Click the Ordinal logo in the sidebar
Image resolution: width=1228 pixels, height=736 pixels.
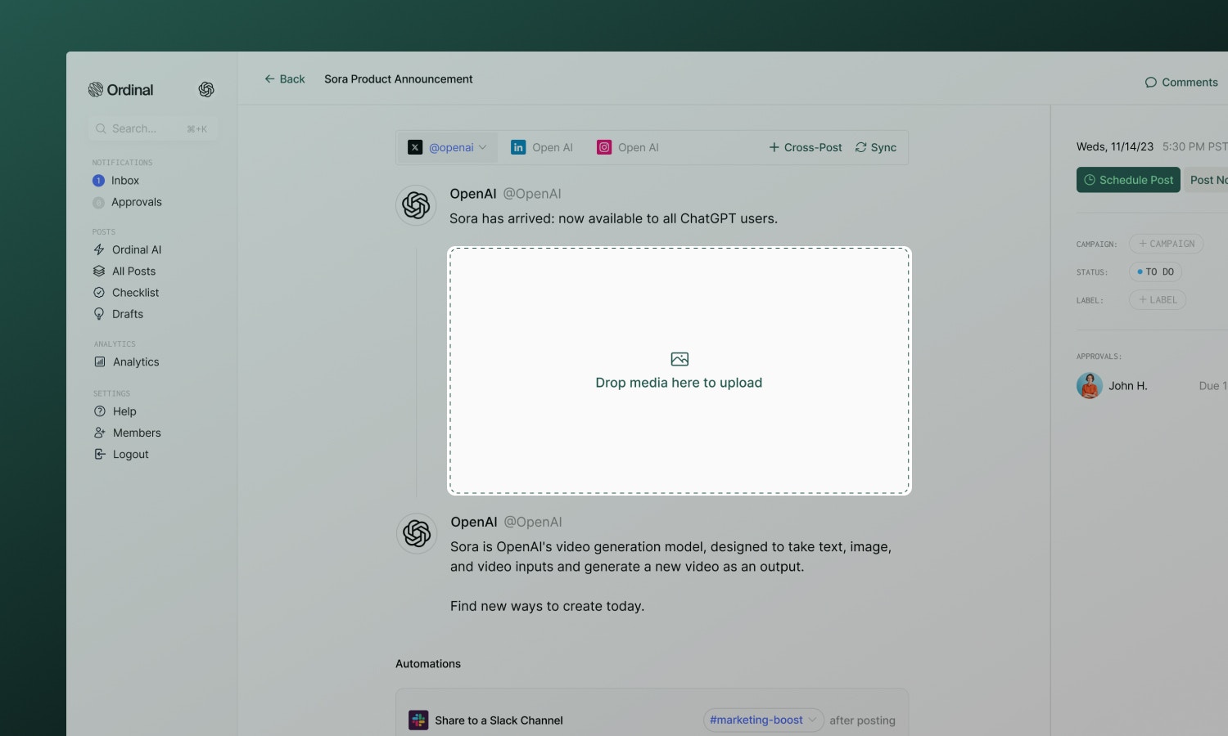coord(120,90)
